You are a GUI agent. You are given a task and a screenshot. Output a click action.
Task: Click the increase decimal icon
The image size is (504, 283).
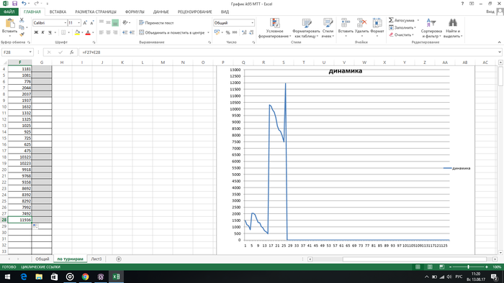[244, 32]
